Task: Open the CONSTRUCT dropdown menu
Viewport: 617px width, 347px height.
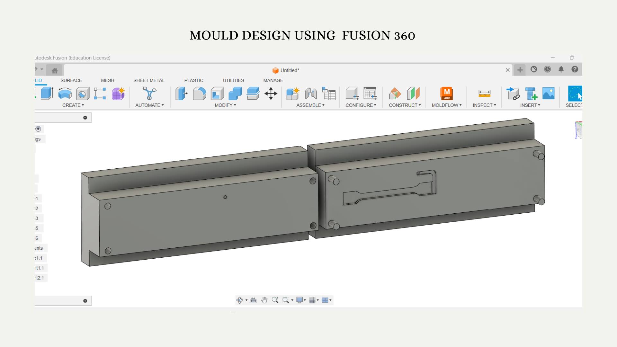Action: click(405, 105)
